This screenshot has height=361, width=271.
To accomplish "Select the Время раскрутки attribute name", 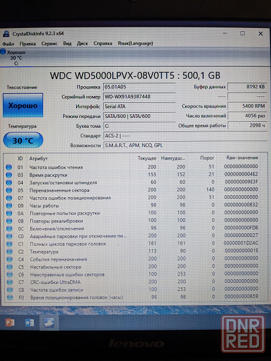I will (x=48, y=175).
